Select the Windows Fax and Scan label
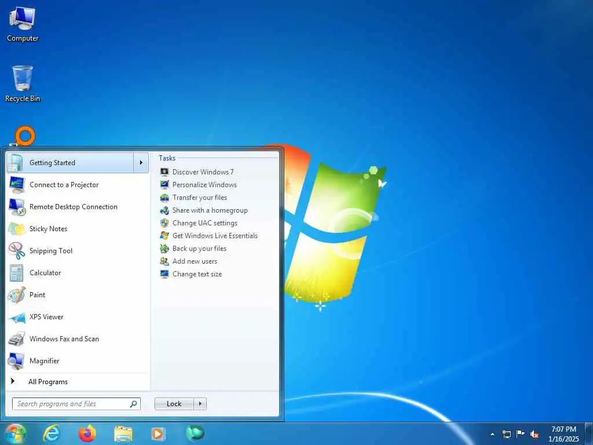593x445 pixels. (64, 338)
